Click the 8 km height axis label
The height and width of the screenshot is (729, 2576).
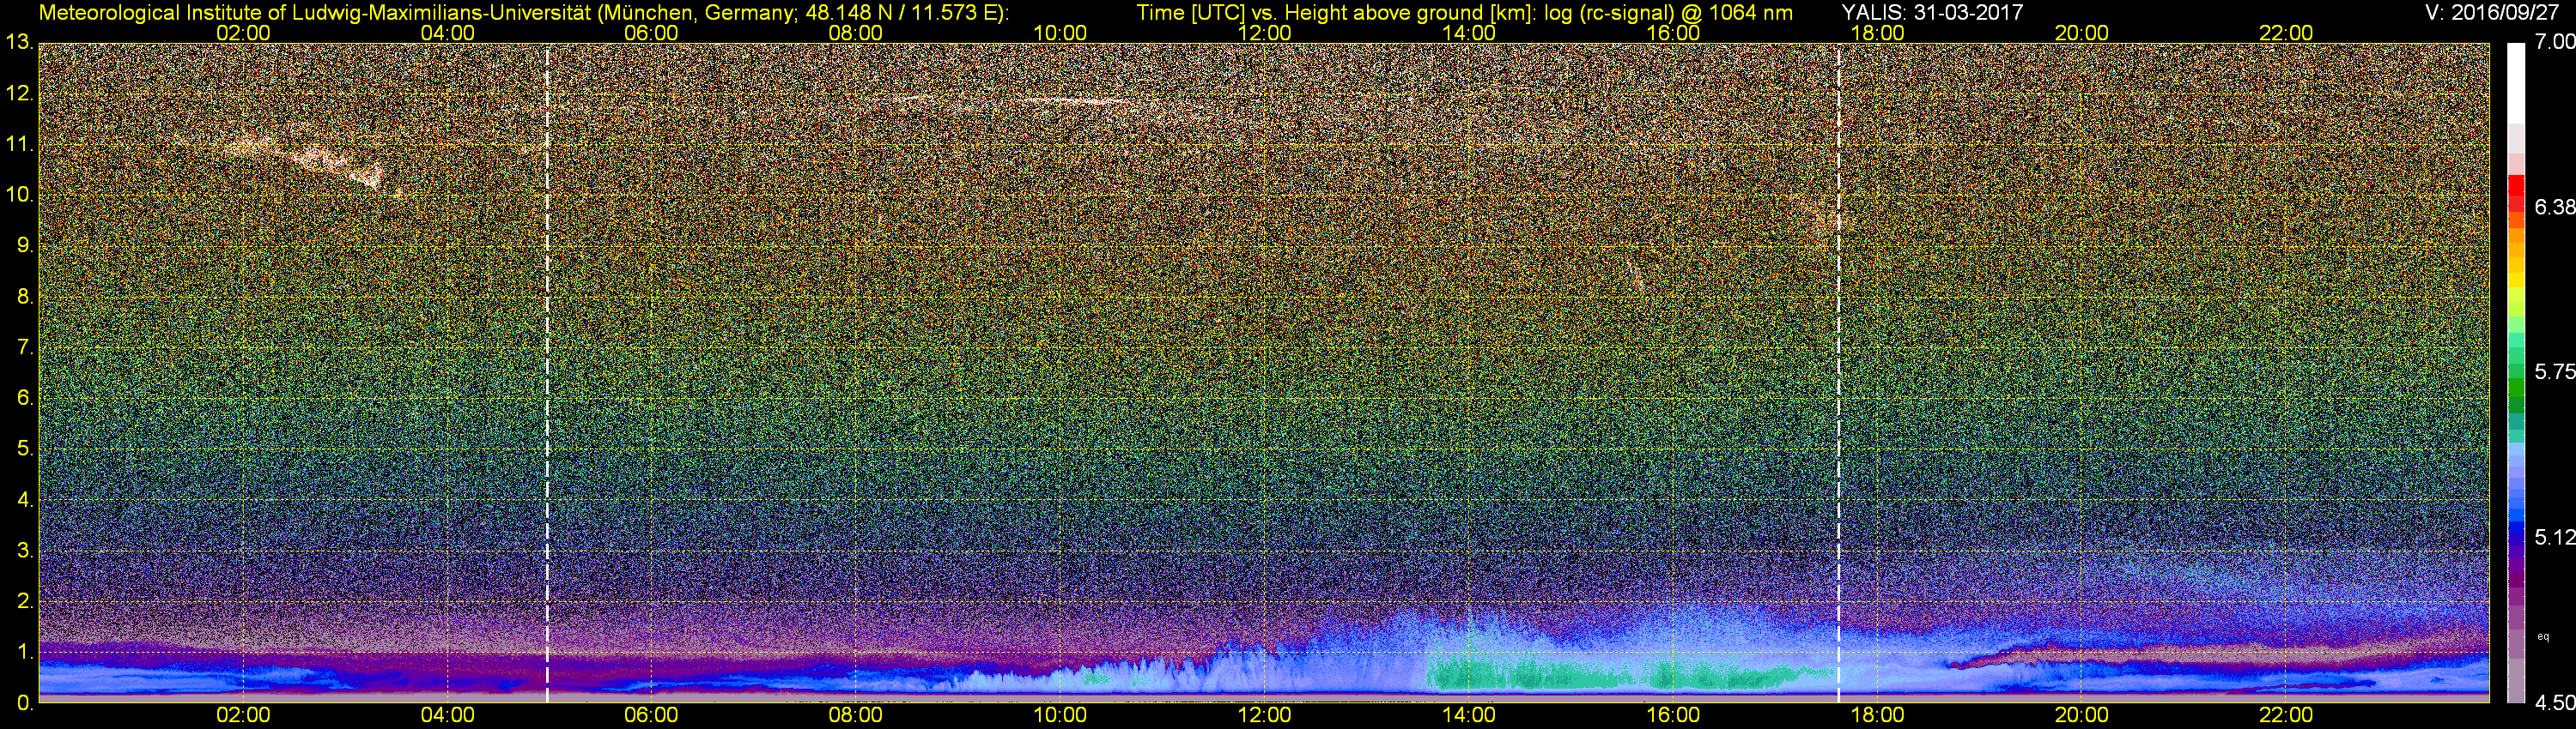pyautogui.click(x=24, y=297)
